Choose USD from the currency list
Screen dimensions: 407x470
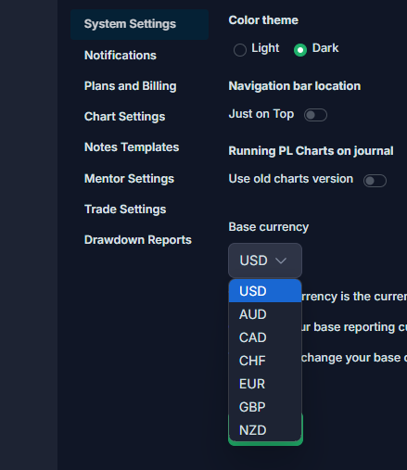[265, 291]
